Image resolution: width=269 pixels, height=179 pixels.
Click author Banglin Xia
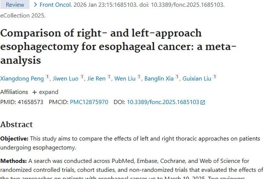[160, 79]
